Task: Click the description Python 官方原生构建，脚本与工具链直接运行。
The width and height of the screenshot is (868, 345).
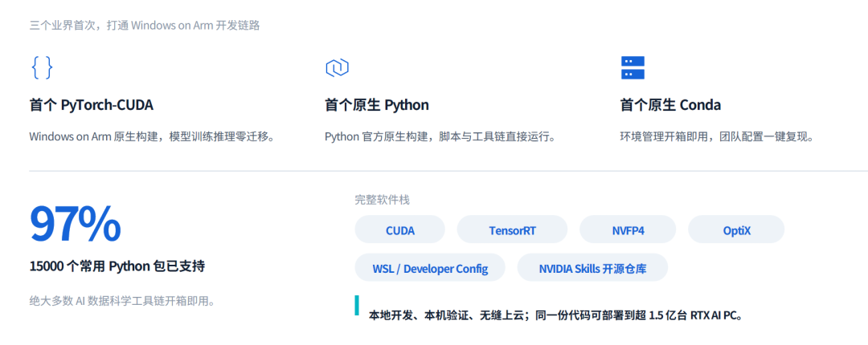Action: click(x=440, y=136)
